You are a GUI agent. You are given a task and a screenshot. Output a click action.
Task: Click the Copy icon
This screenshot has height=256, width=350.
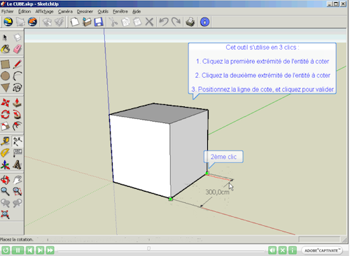click(x=125, y=22)
